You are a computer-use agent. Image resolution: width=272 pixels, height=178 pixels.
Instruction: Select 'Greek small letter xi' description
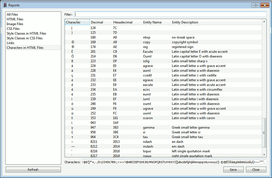coord(186,132)
